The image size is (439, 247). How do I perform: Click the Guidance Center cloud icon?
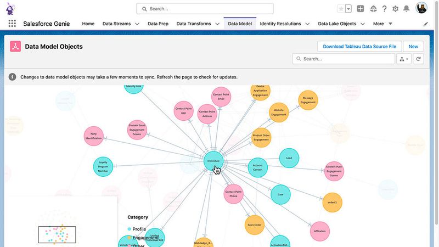pyautogui.click(x=373, y=9)
